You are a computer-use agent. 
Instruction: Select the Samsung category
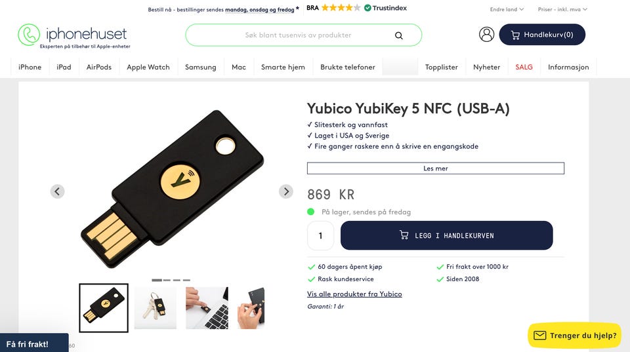point(200,67)
